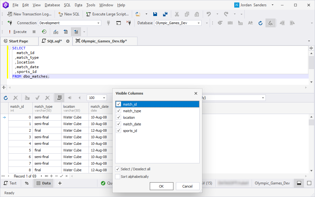Cancel the Visible Columns dialog
Viewport: 315px width, 197px height.
tap(187, 186)
